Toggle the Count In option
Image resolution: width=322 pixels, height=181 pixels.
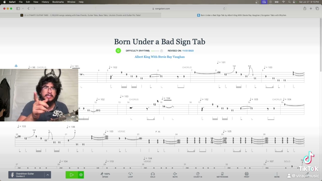pos(198,175)
